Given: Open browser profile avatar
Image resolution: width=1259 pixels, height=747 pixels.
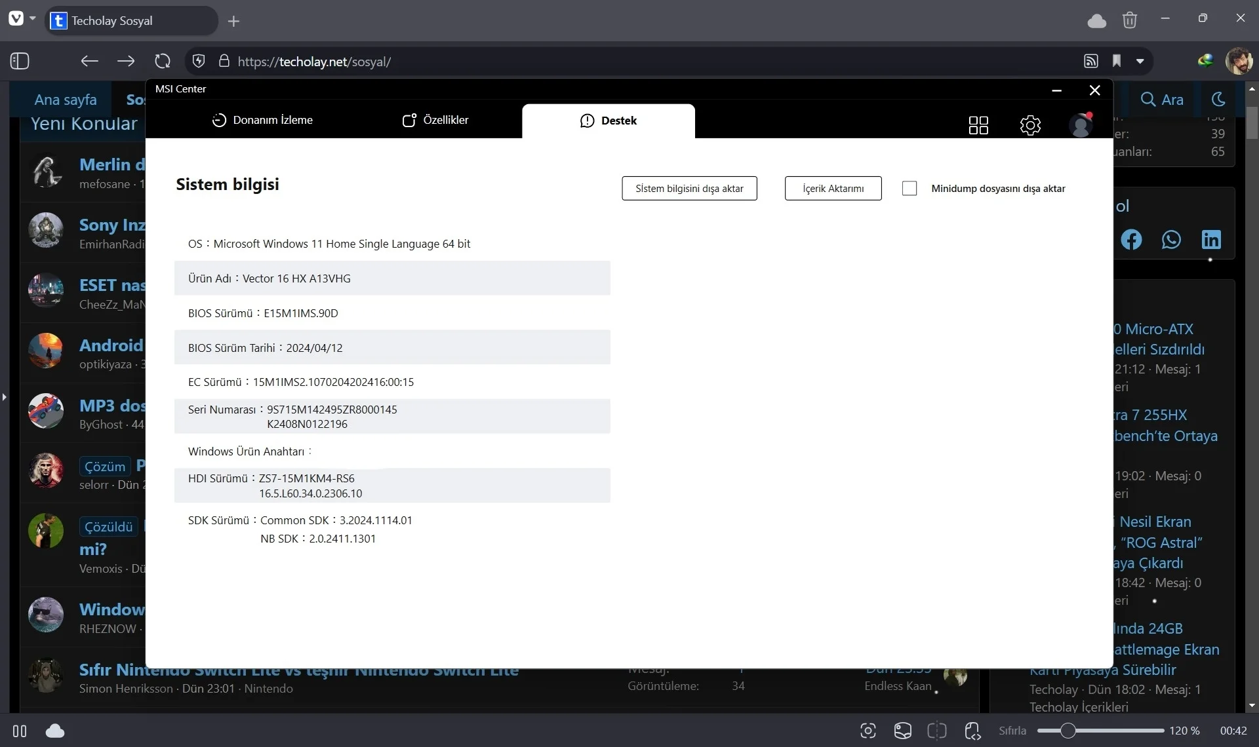Looking at the screenshot, I should click(1239, 61).
